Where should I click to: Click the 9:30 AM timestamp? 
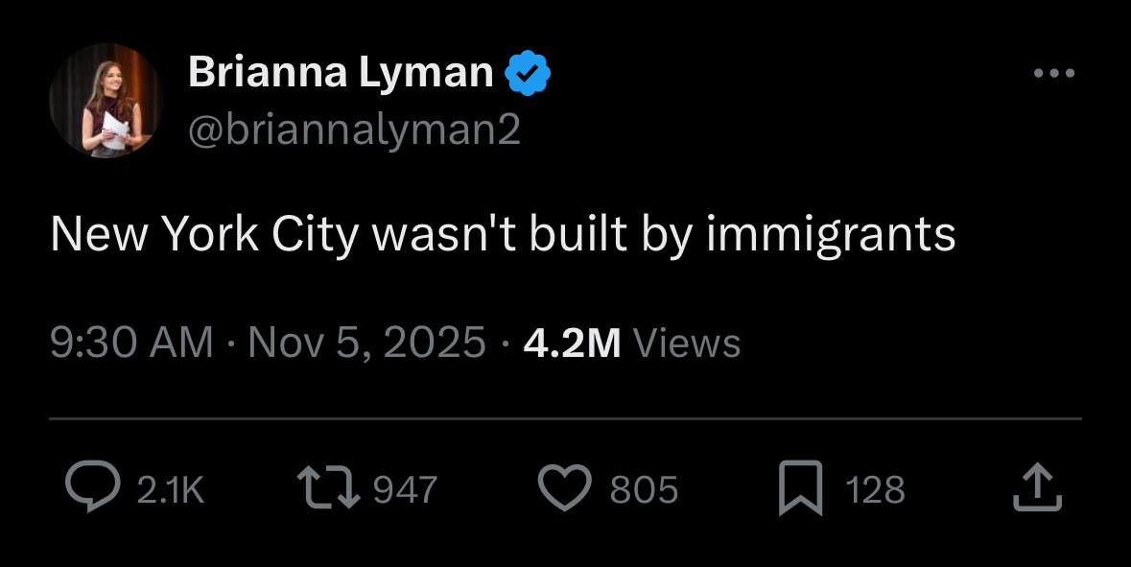131,343
